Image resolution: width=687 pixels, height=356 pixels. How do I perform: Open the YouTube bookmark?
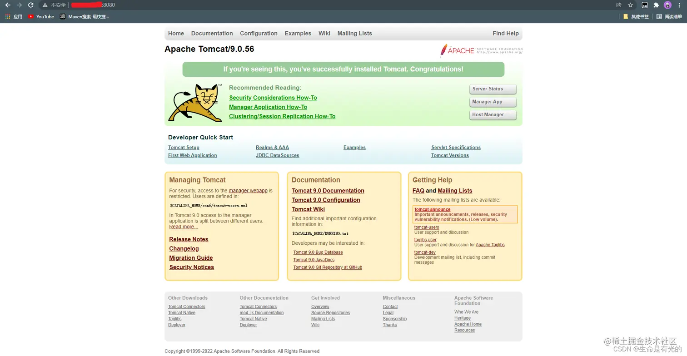pos(41,17)
